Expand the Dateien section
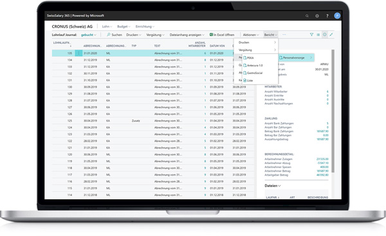 tap(273, 186)
